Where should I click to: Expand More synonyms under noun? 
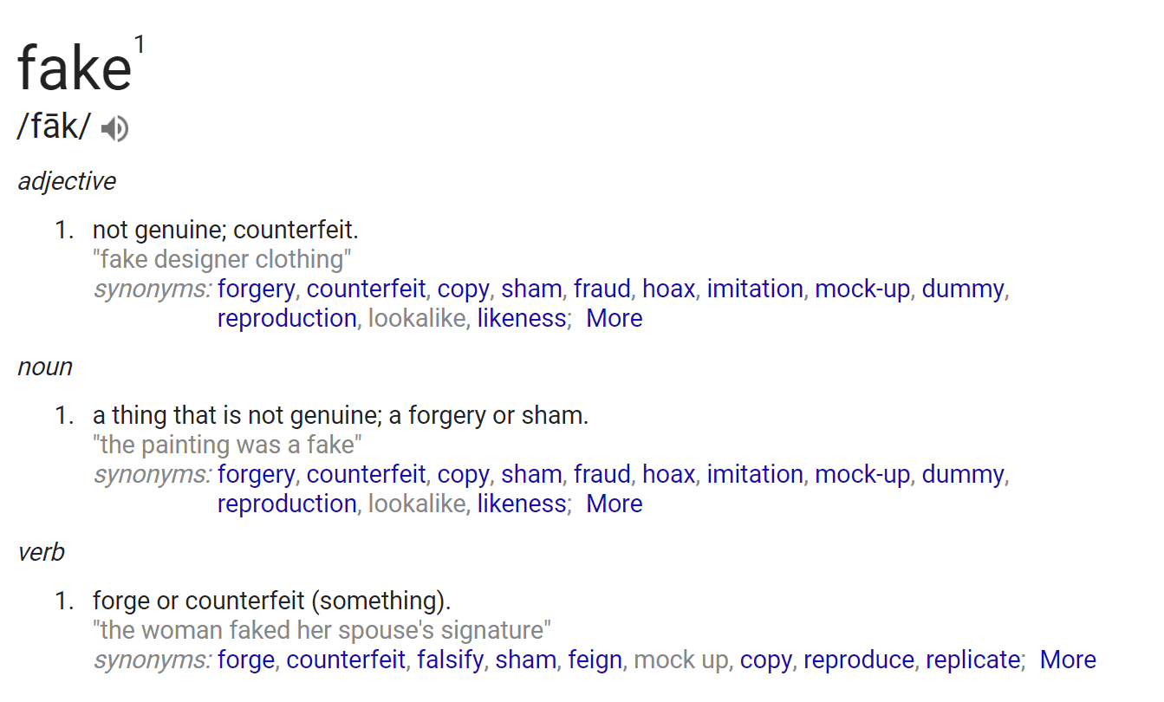[x=614, y=504]
